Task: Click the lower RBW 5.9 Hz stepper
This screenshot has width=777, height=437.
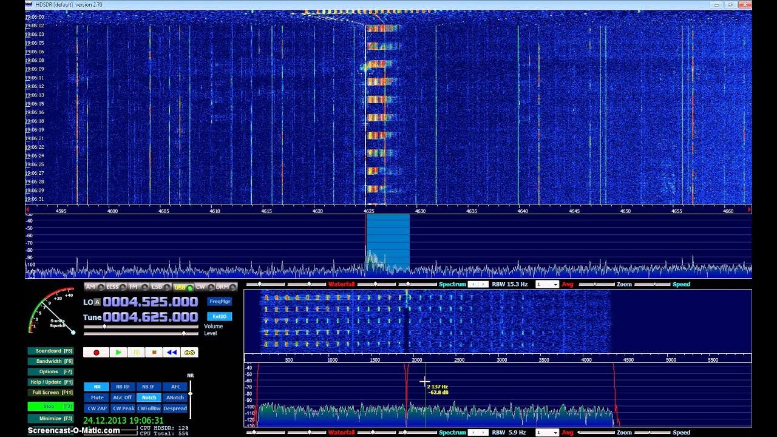Action: 478,433
